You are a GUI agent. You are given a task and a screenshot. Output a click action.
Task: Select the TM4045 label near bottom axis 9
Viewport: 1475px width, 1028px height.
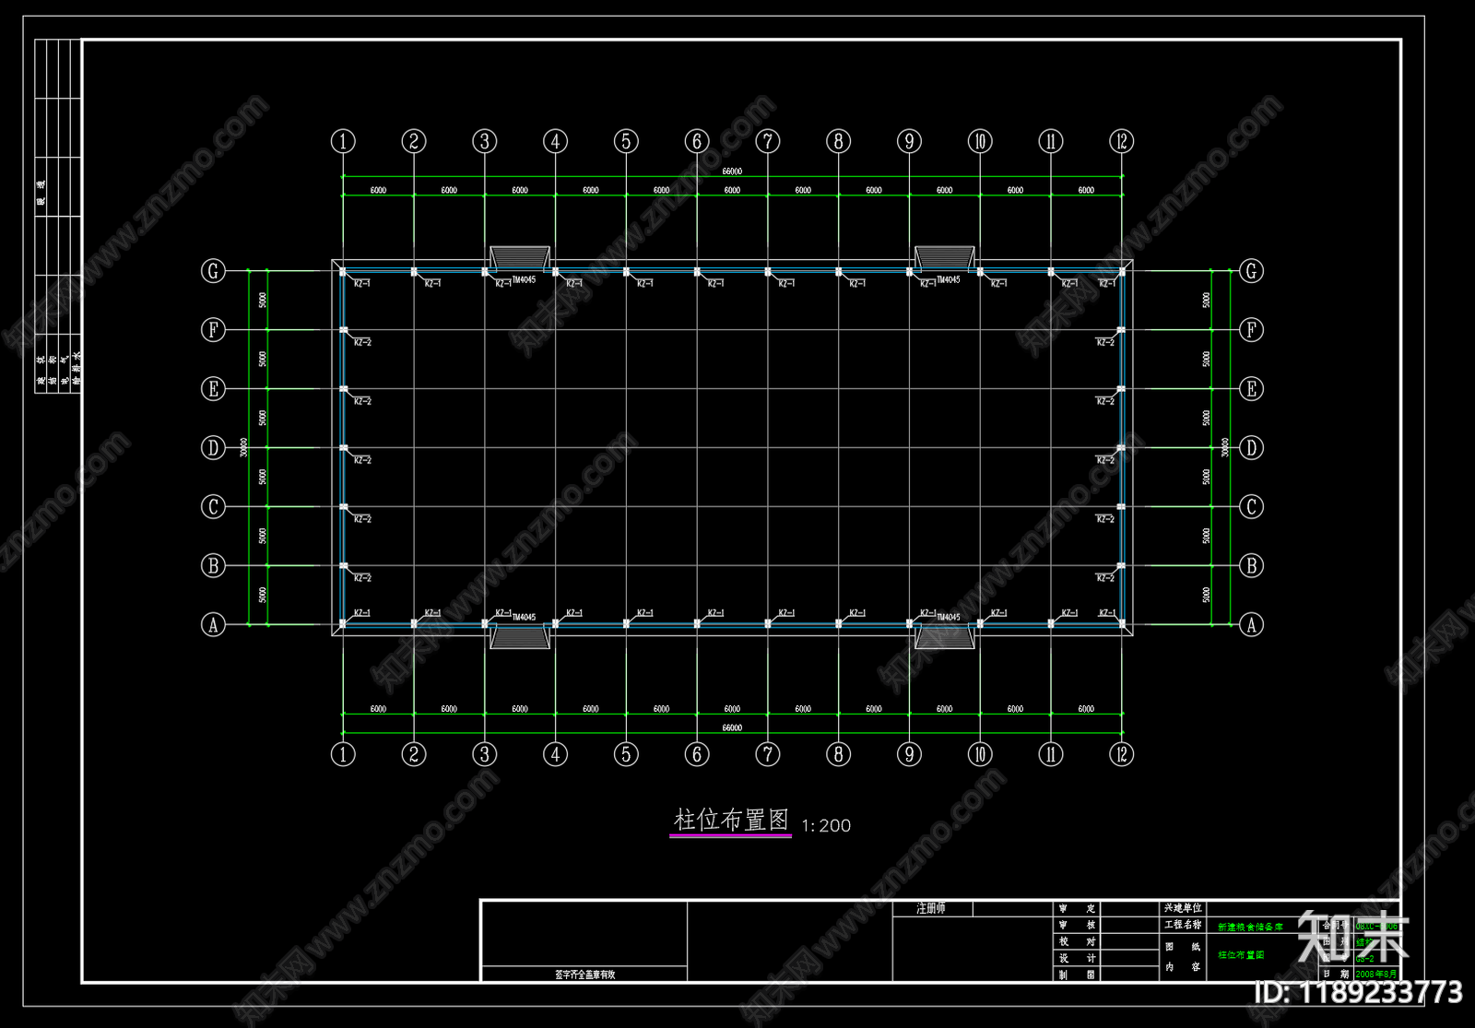tap(949, 617)
